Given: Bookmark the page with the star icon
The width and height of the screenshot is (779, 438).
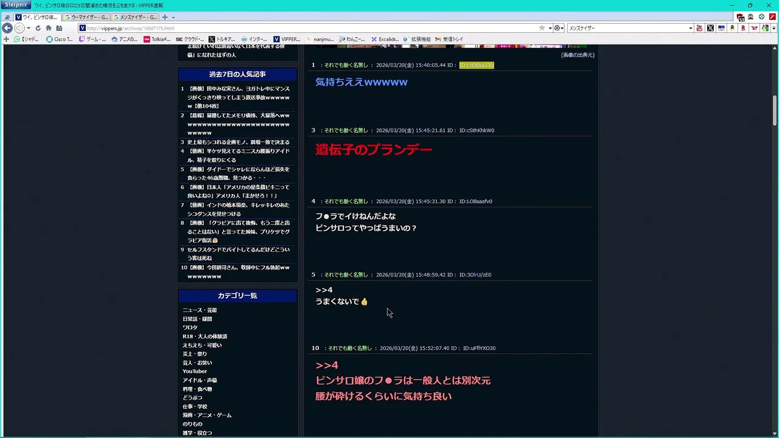Looking at the screenshot, I should (542, 28).
